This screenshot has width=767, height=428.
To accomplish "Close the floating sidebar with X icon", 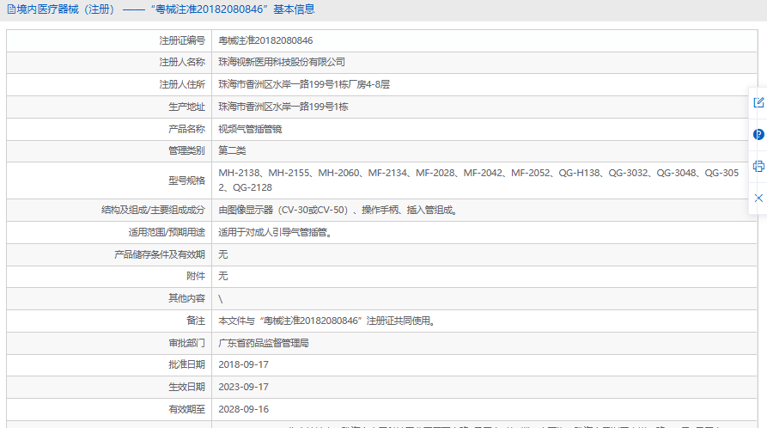I will (758, 198).
